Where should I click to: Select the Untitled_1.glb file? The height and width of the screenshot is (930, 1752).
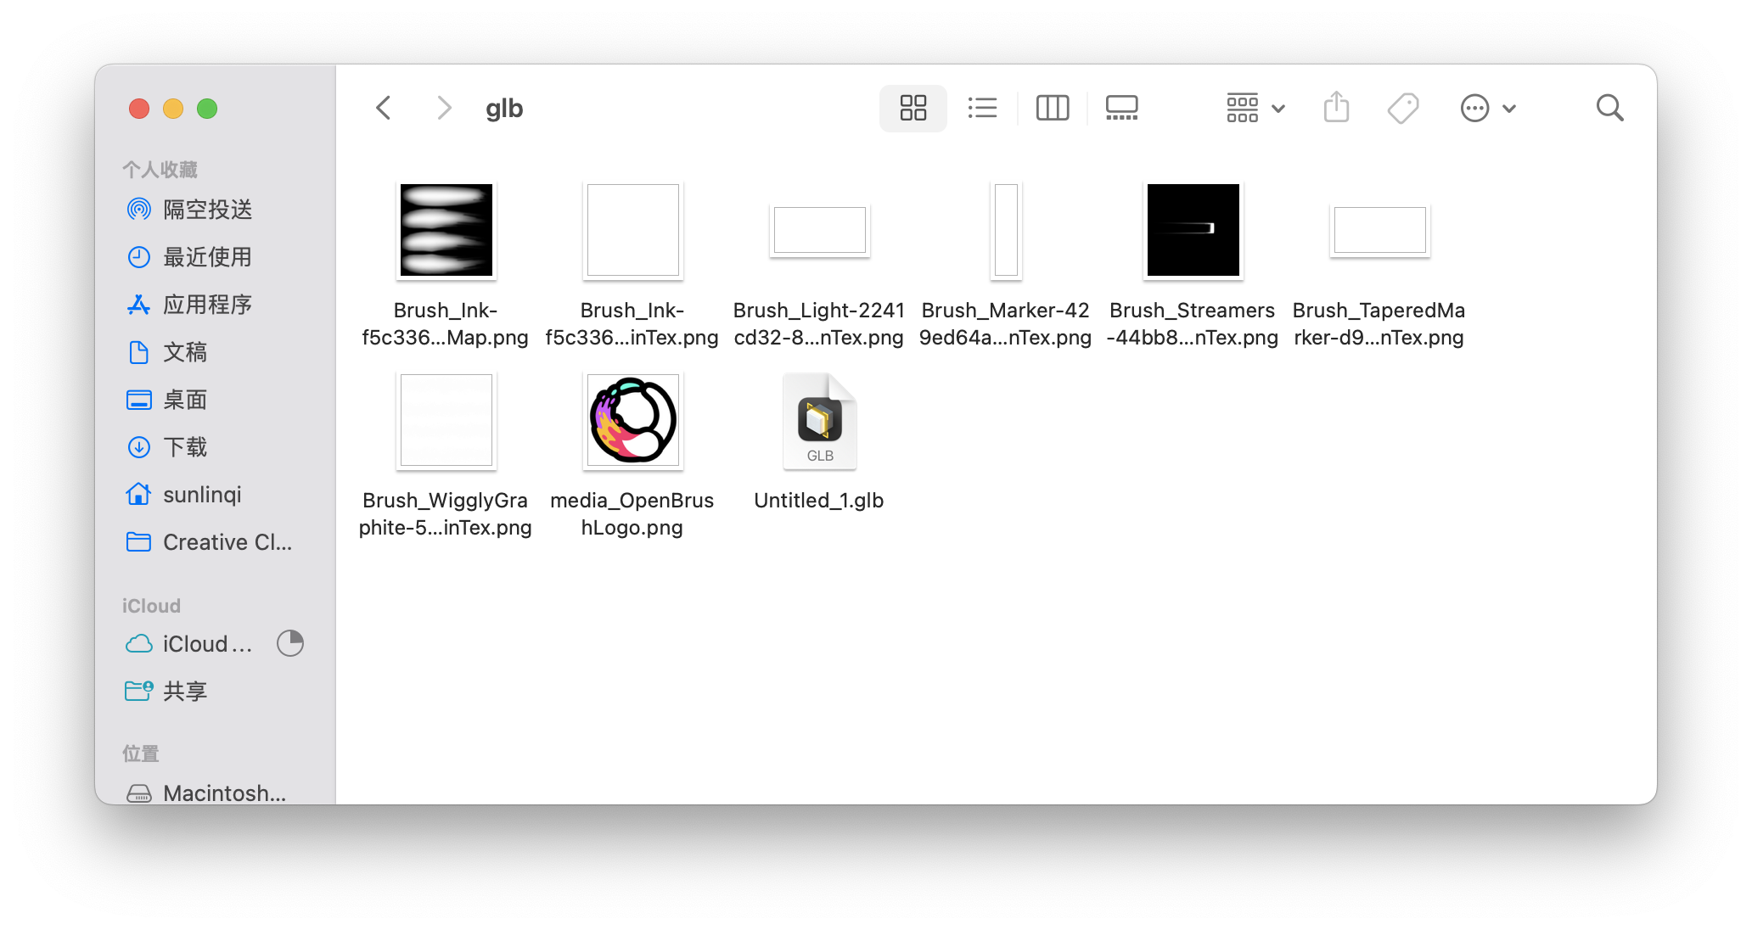(x=818, y=421)
